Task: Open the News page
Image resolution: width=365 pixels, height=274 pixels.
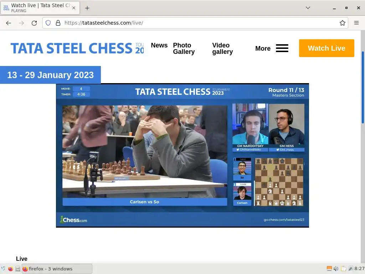Action: tap(159, 45)
